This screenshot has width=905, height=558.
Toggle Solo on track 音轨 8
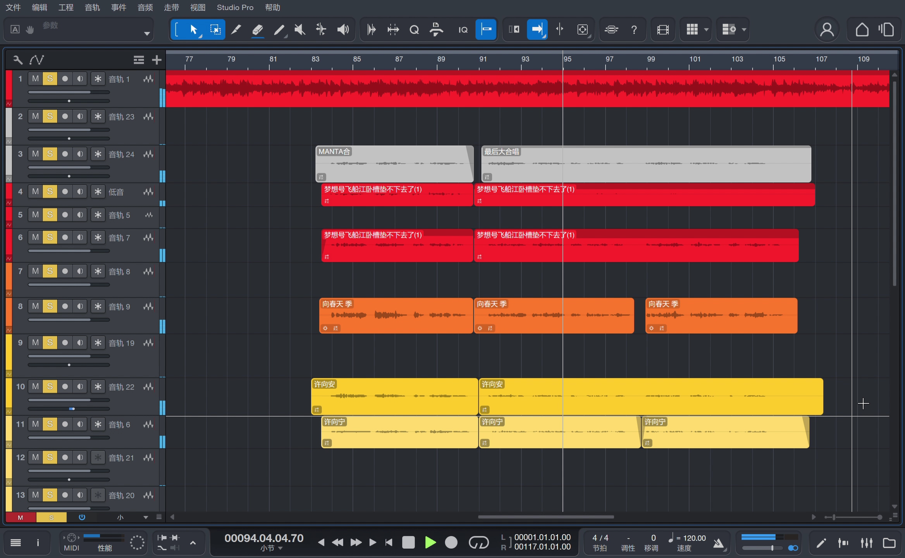pos(50,271)
